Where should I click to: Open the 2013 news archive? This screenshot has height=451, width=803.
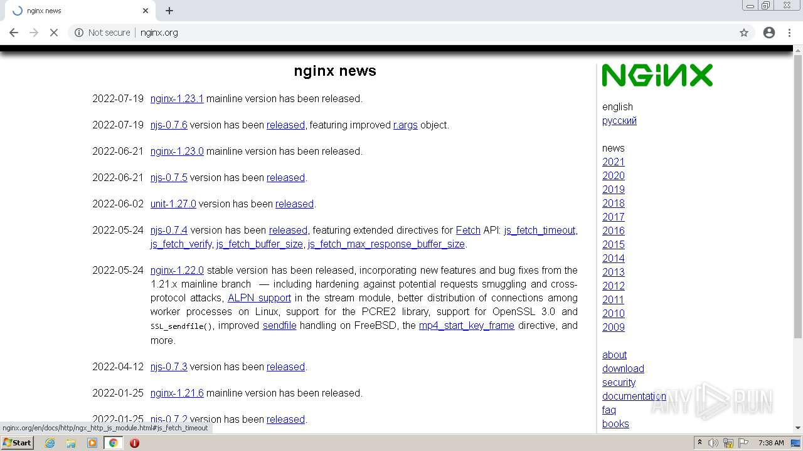tap(614, 272)
